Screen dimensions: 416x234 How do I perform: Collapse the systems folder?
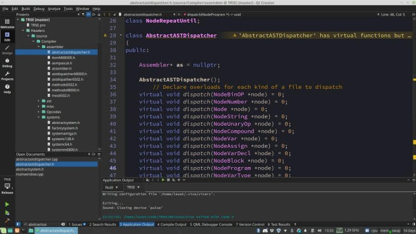pos(39,117)
